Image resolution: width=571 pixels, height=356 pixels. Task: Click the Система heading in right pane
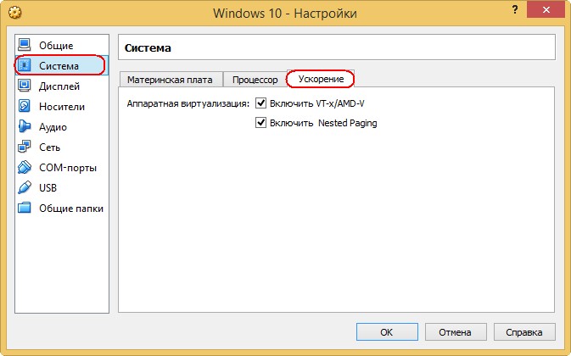coord(148,47)
